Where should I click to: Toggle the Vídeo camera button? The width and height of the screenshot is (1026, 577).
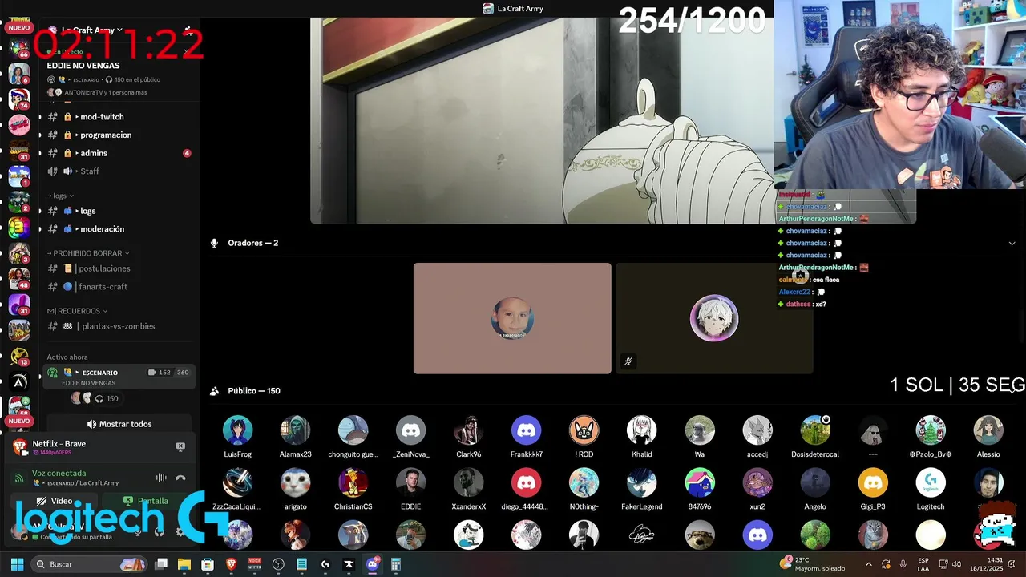(55, 501)
